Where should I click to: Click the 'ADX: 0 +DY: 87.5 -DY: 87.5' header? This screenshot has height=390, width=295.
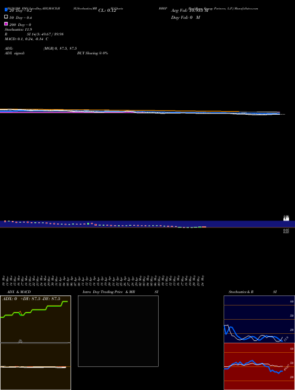[x=31, y=299]
